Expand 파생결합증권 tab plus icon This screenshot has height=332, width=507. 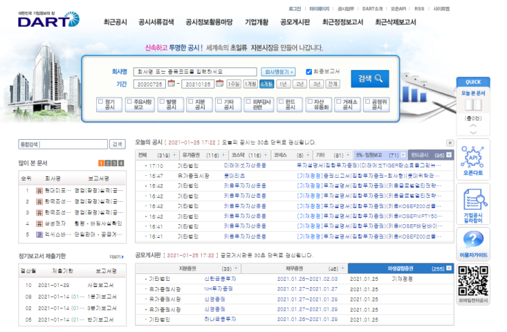pos(449,268)
